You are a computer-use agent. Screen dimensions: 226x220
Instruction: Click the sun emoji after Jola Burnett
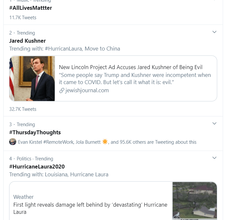pyautogui.click(x=105, y=141)
